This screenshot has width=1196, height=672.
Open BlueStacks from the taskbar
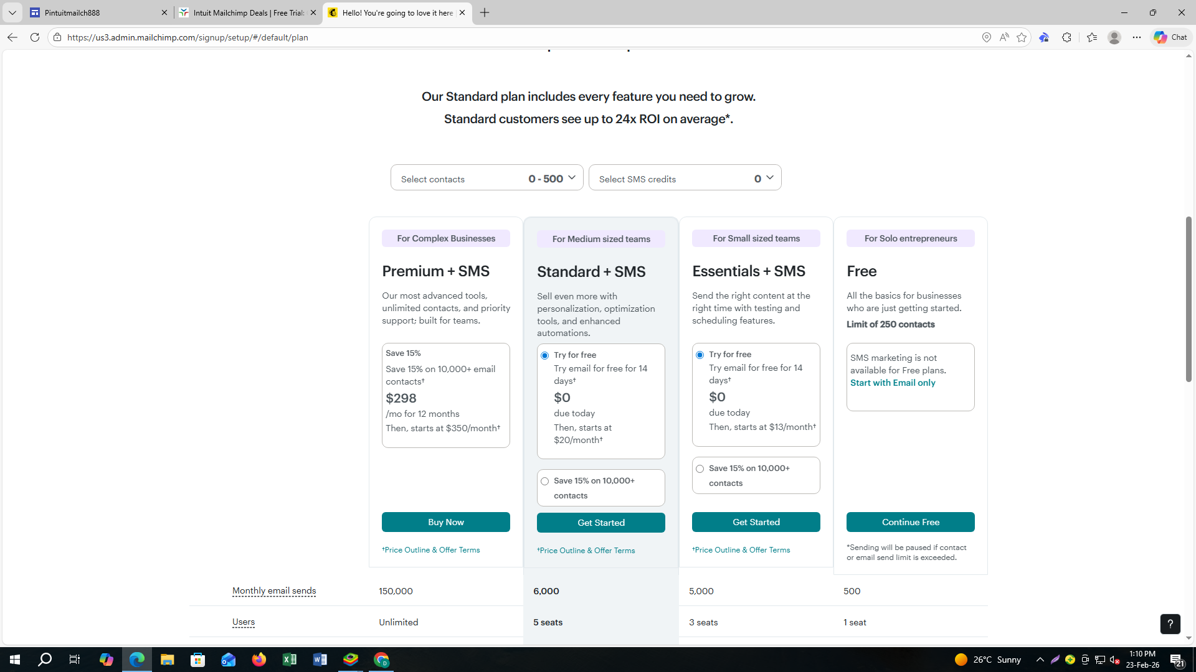point(351,660)
